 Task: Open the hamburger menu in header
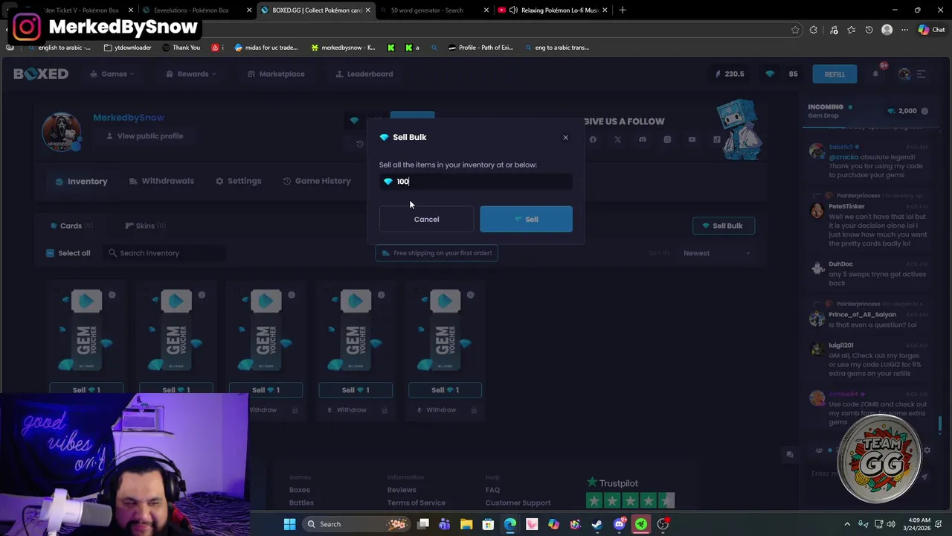coord(921,74)
